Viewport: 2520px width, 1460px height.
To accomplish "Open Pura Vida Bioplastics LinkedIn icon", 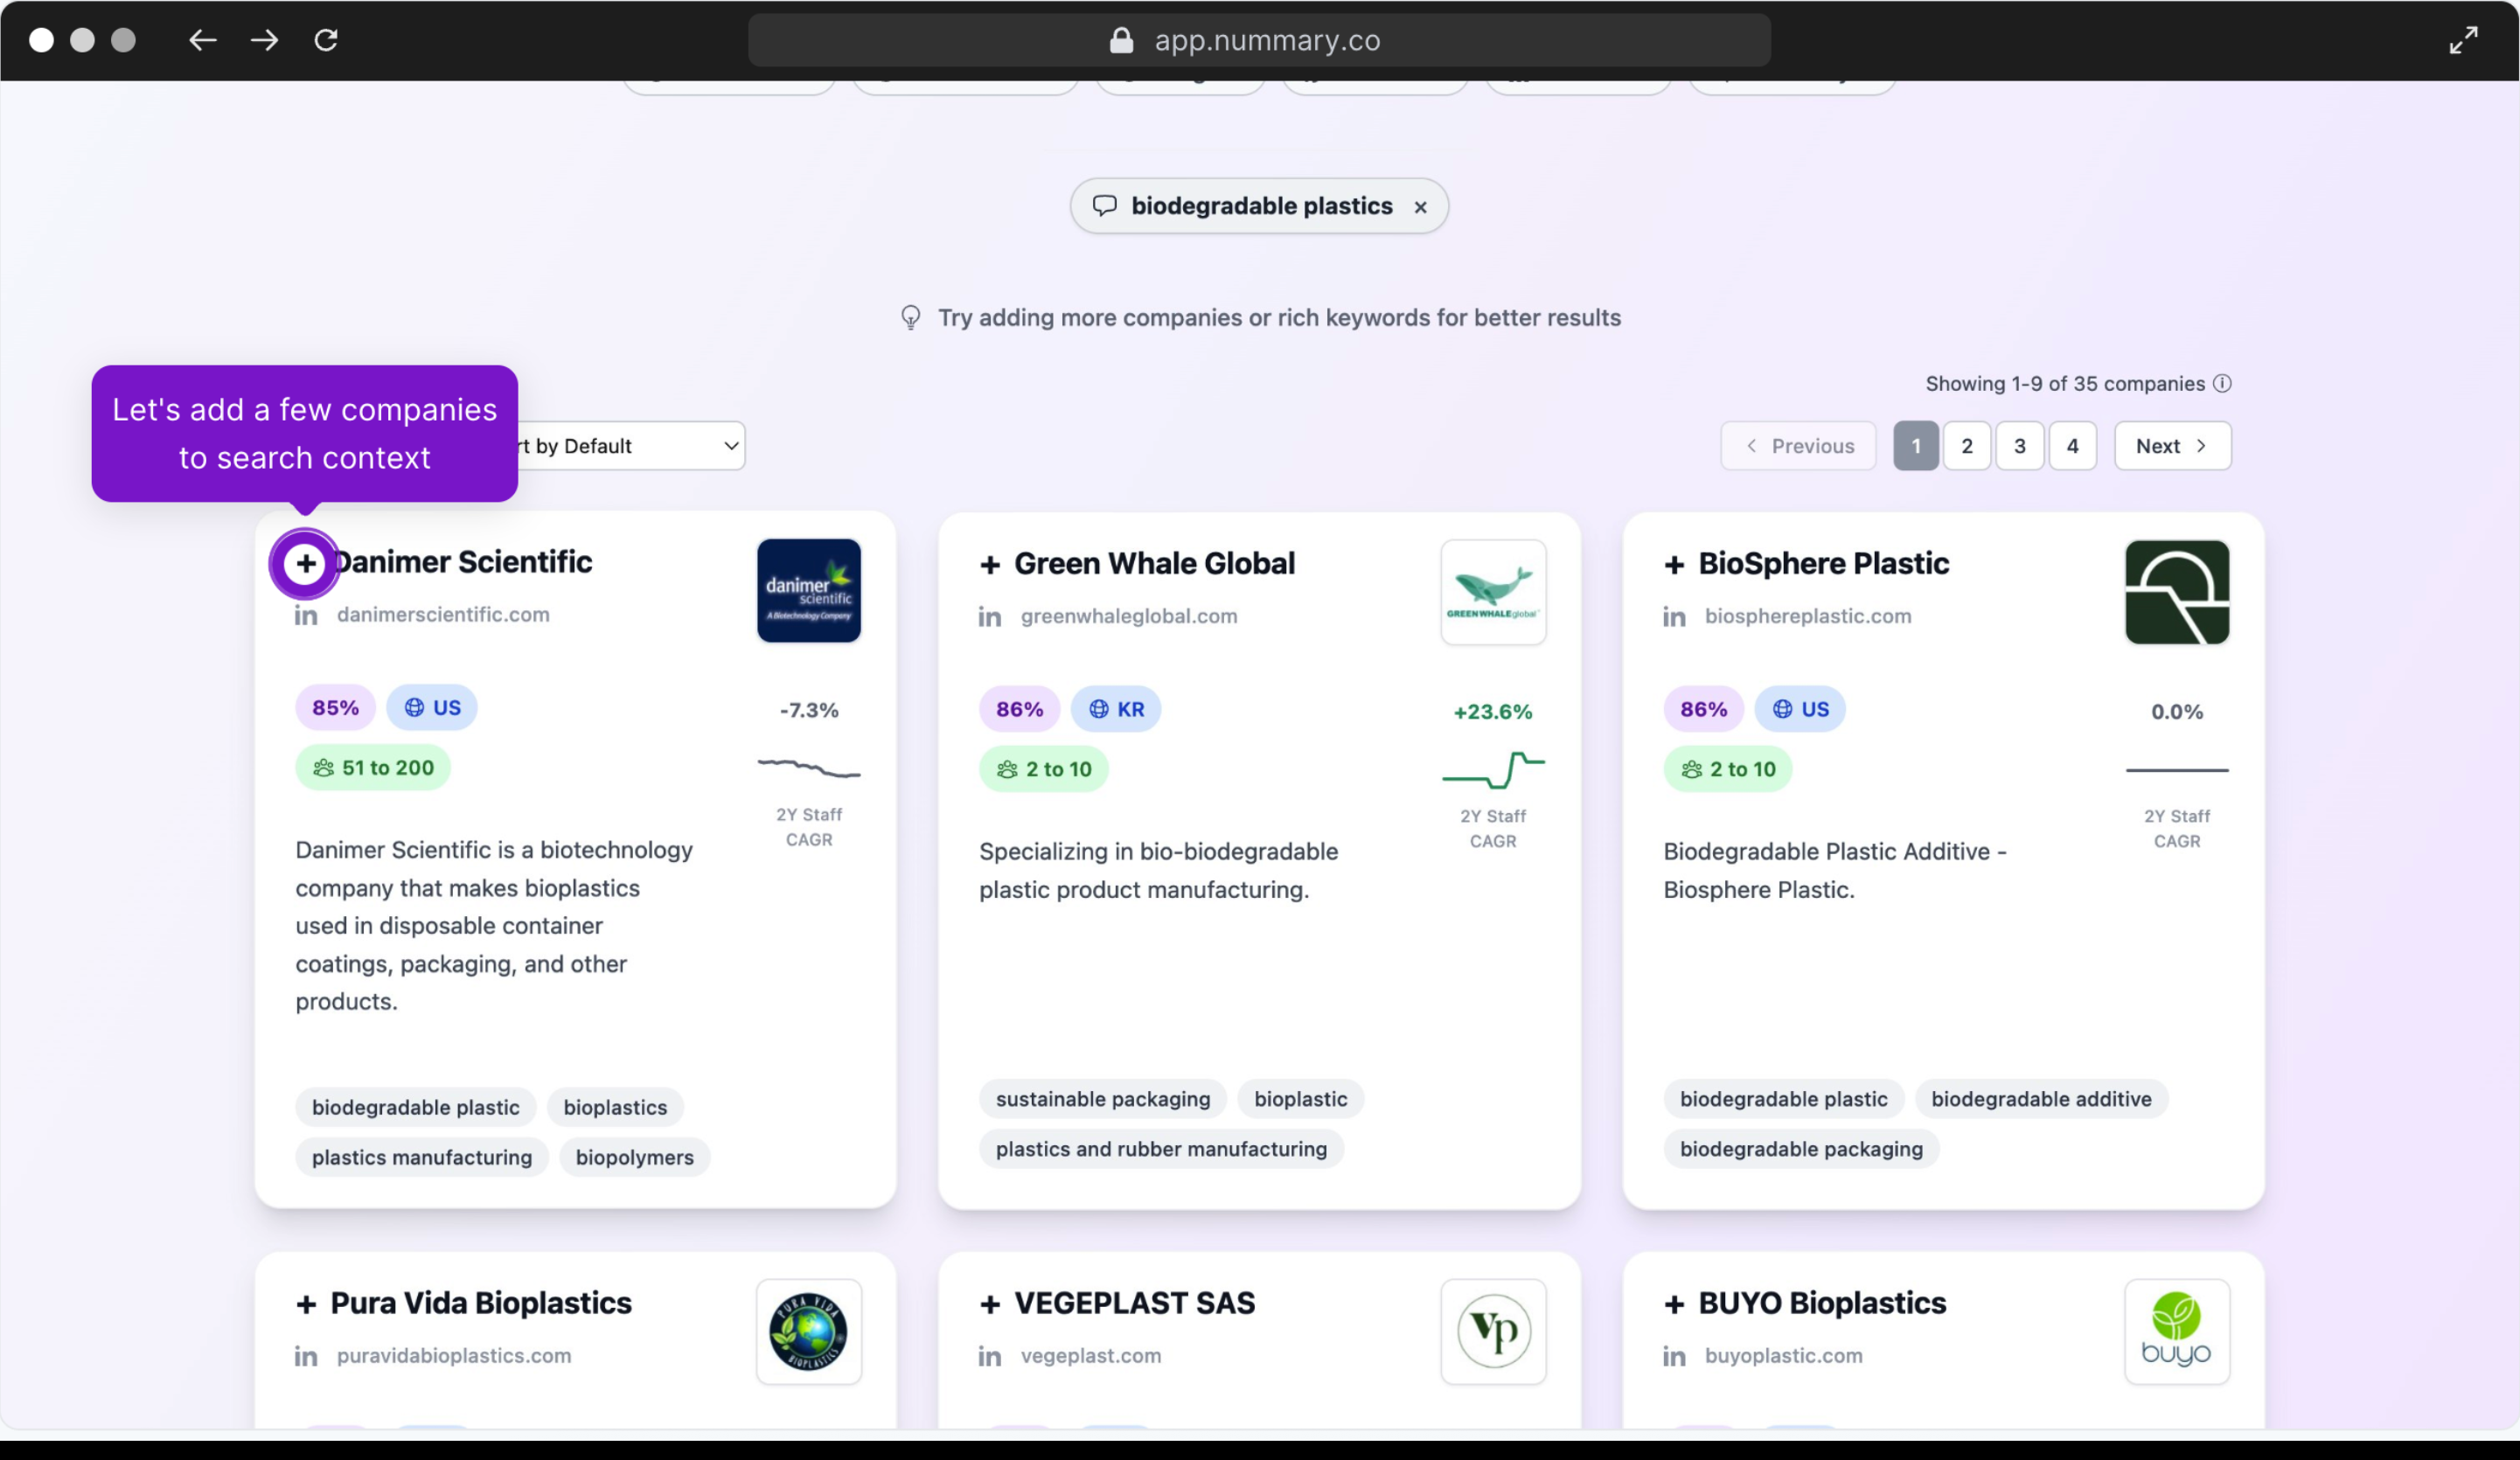I will click(306, 1356).
